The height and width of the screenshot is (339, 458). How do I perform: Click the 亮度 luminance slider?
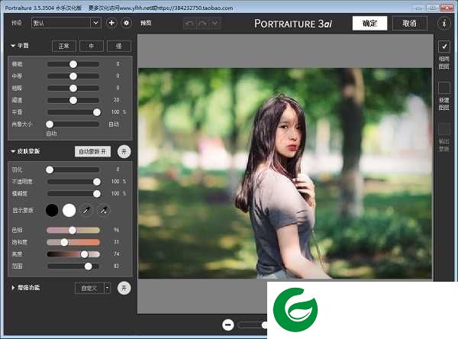(x=73, y=254)
